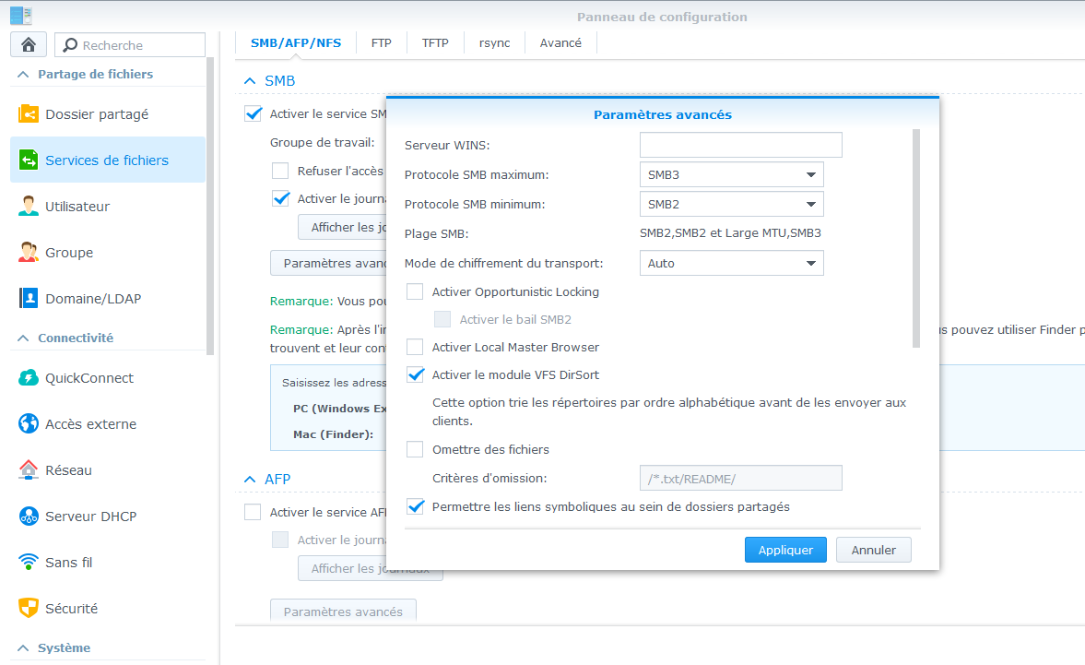Click AFP Activer le journal disabled checkbox
Viewport: 1085px width, 665px height.
pyautogui.click(x=280, y=540)
